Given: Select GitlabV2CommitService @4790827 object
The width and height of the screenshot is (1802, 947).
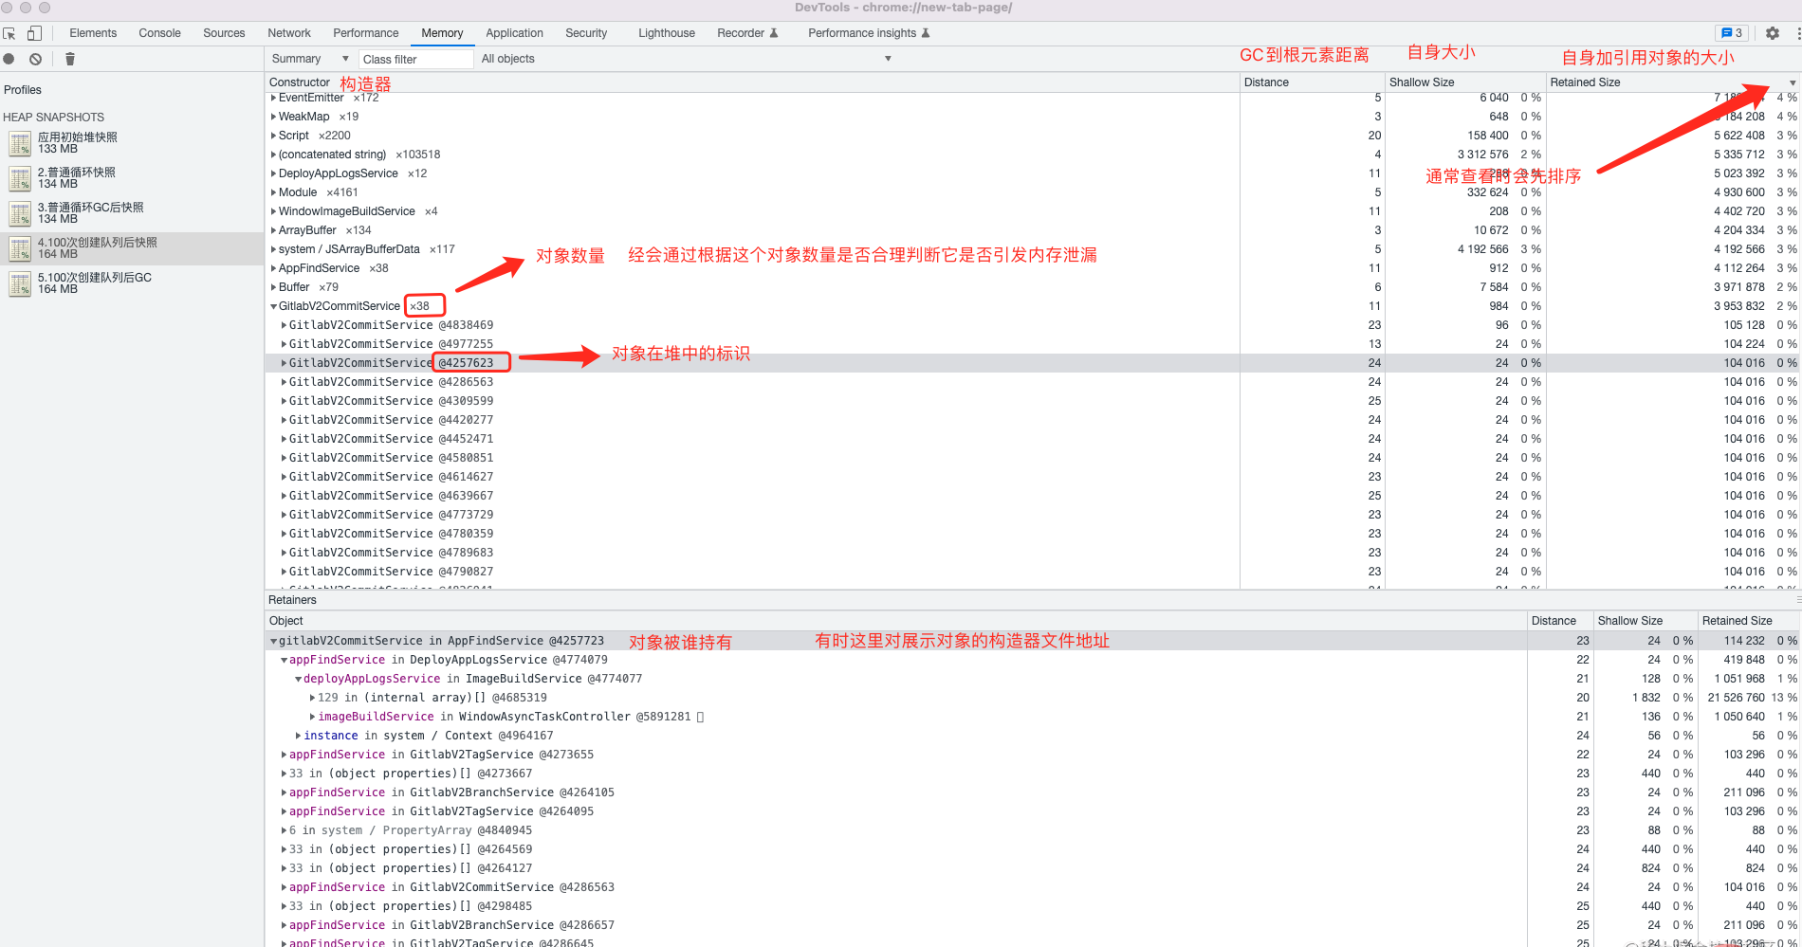Looking at the screenshot, I should (1033, 572).
